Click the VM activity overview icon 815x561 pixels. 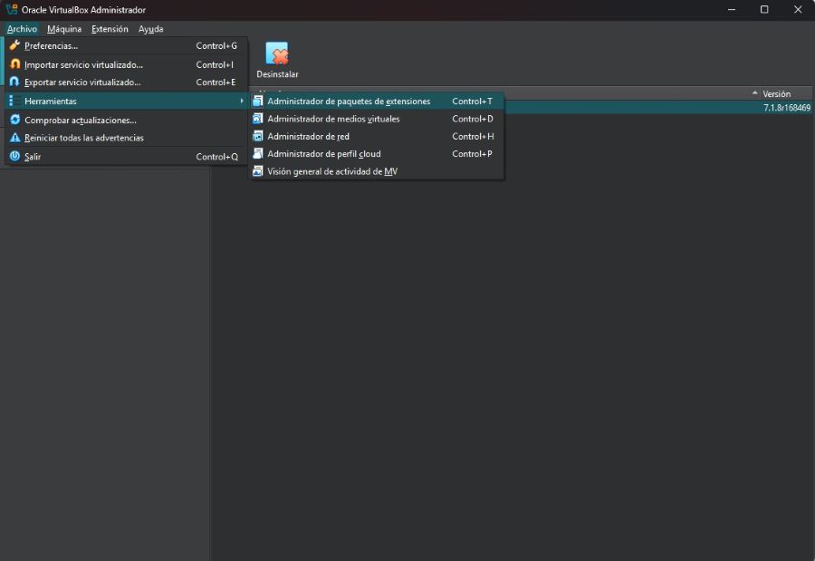[x=258, y=171]
